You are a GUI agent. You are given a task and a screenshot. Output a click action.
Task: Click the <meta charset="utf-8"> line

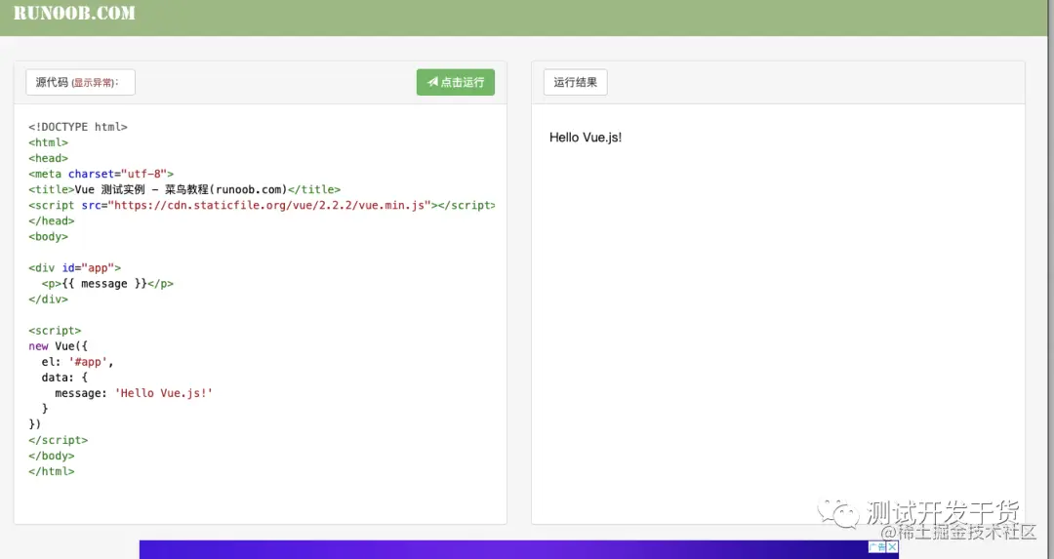(x=101, y=174)
